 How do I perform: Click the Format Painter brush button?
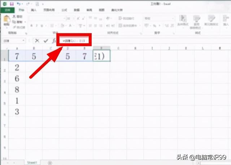pyautogui.click(x=19, y=27)
